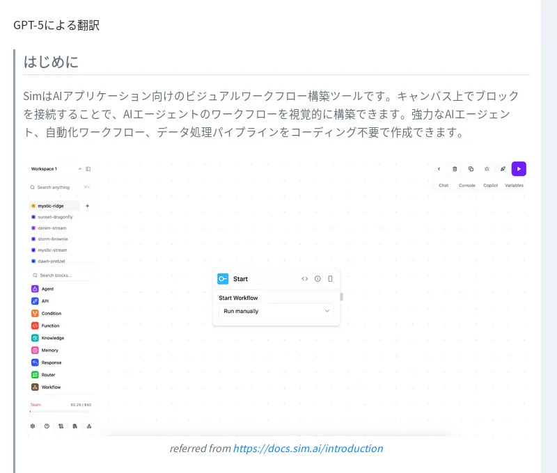
Task: Click the third bottom sidebar icon
Action: tap(61, 426)
